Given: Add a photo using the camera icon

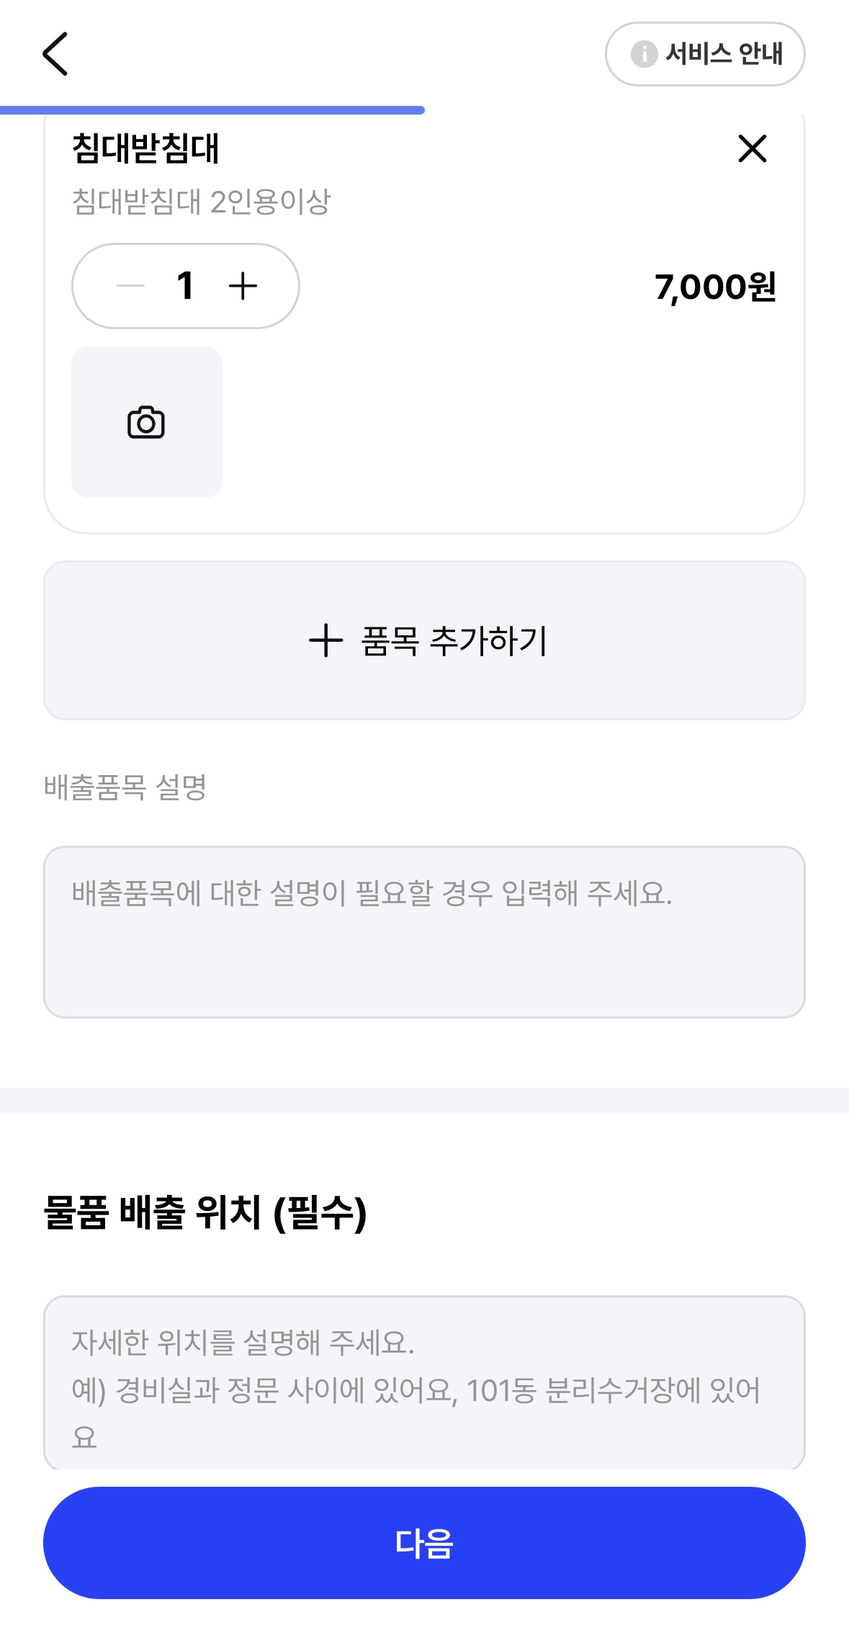Looking at the screenshot, I should point(146,422).
